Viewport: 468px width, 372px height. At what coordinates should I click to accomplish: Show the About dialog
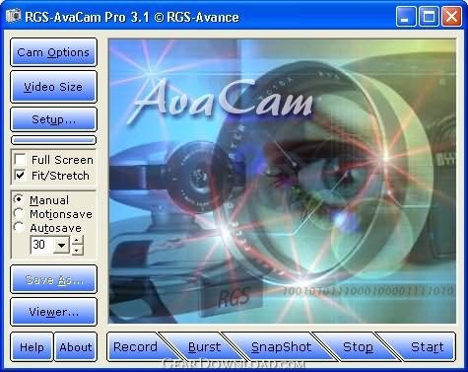(x=76, y=347)
